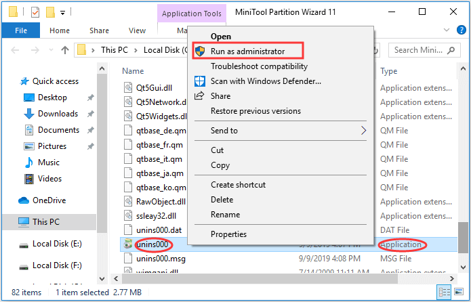471x302 pixels.
Task: Select the qtbase_de.qm file
Action: tap(155, 131)
